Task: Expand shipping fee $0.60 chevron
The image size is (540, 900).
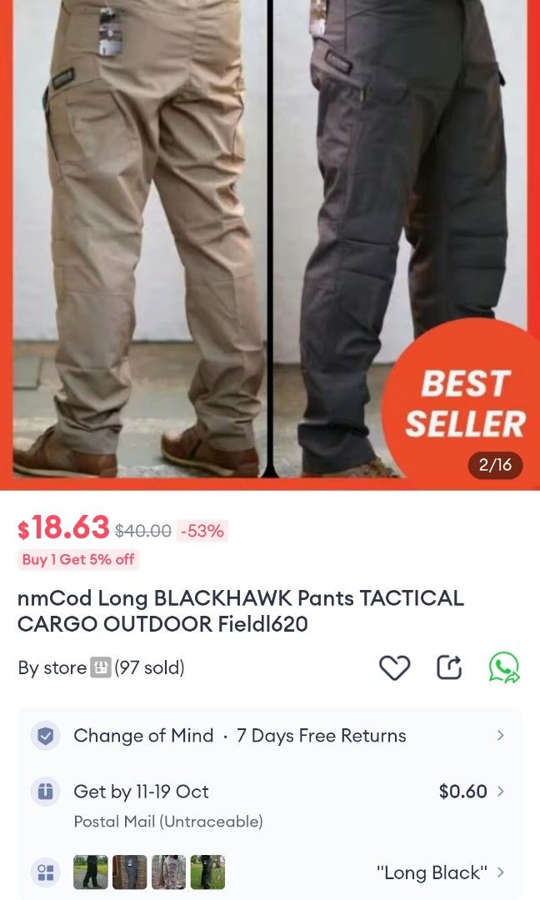Action: point(500,791)
